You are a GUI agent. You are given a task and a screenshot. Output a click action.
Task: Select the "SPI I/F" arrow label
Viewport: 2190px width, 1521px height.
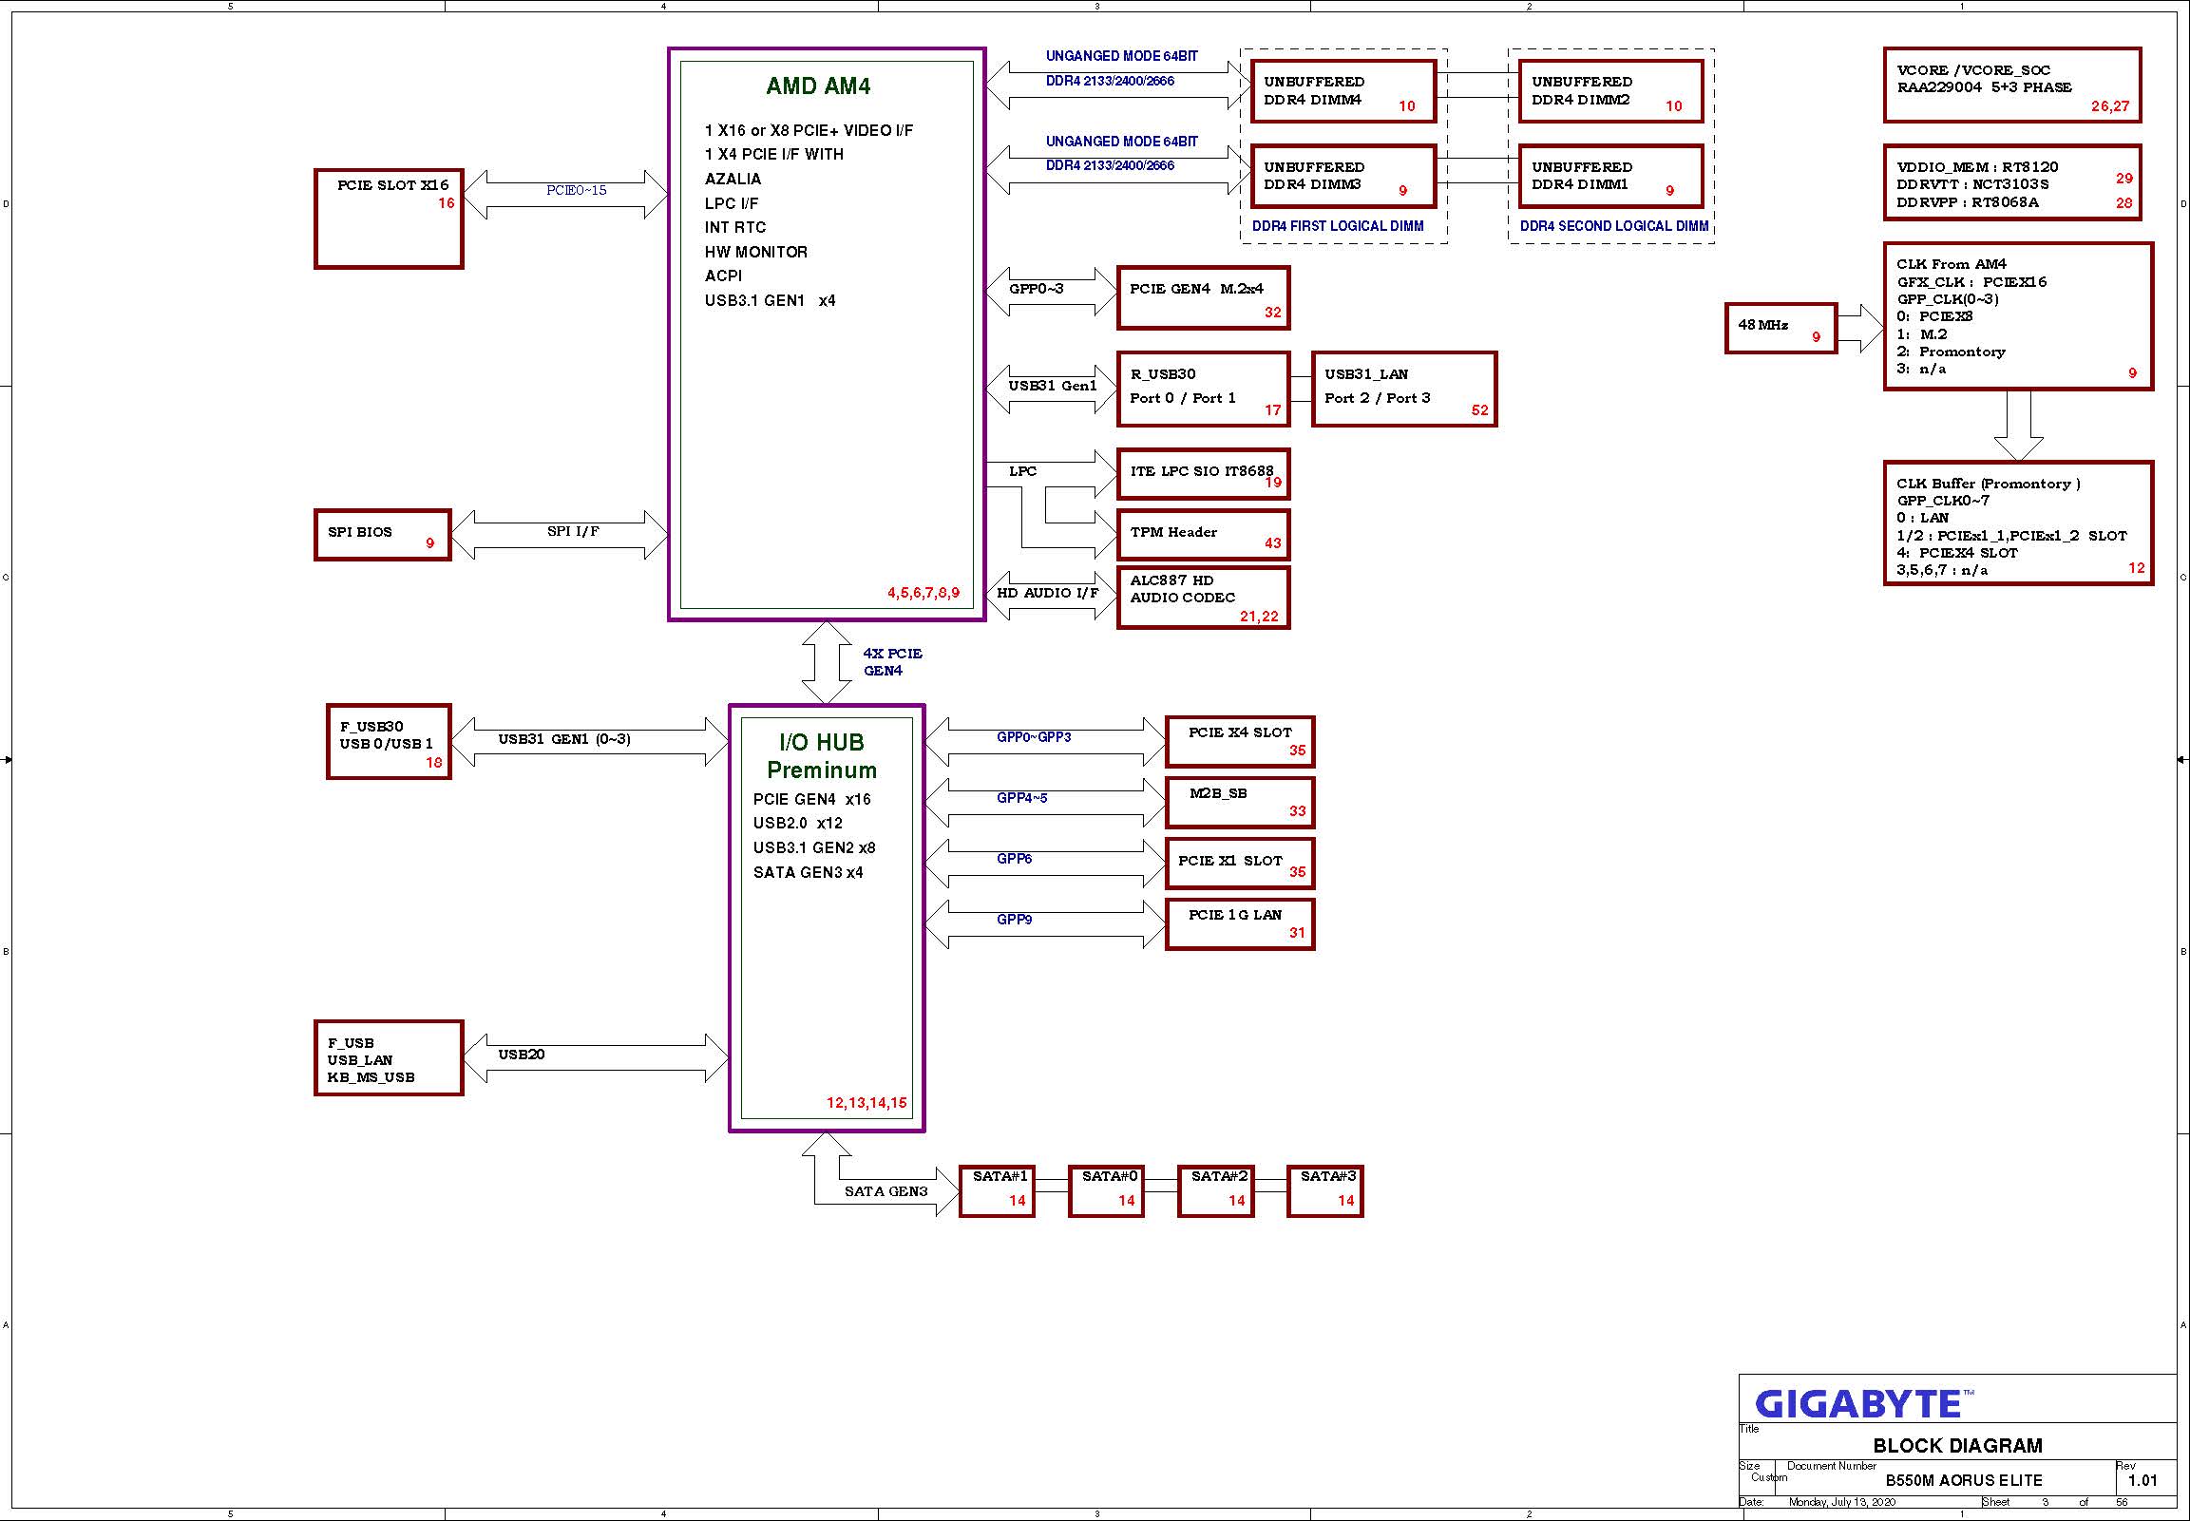click(573, 532)
